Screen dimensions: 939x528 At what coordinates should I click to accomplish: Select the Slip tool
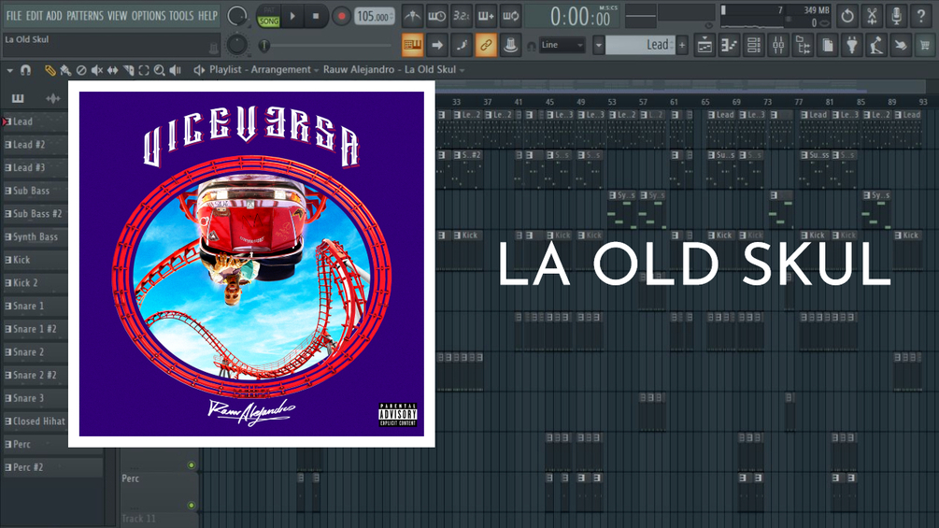[112, 71]
